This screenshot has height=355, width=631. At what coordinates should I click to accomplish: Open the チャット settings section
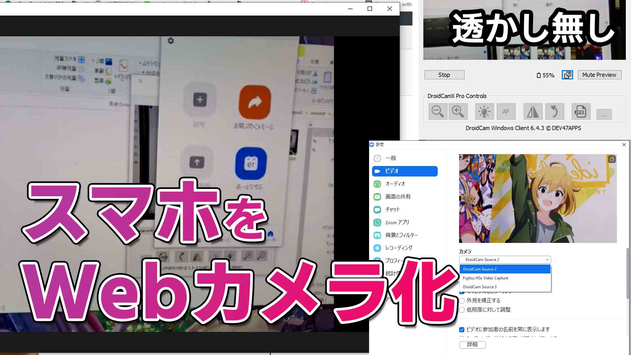click(x=405, y=209)
